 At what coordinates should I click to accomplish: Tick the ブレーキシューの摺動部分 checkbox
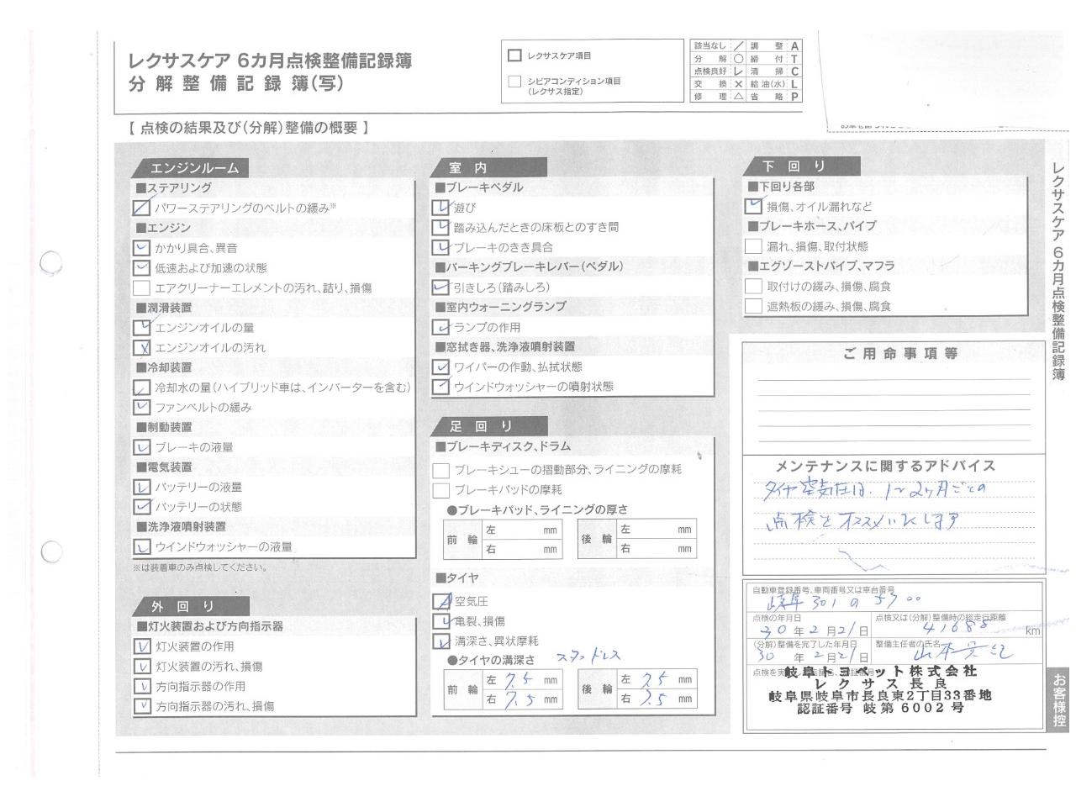[x=440, y=471]
